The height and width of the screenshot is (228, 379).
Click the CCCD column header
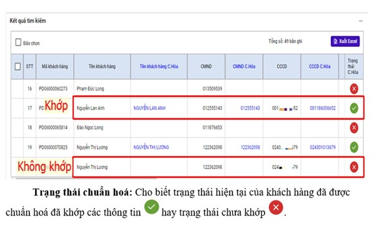coord(282,66)
